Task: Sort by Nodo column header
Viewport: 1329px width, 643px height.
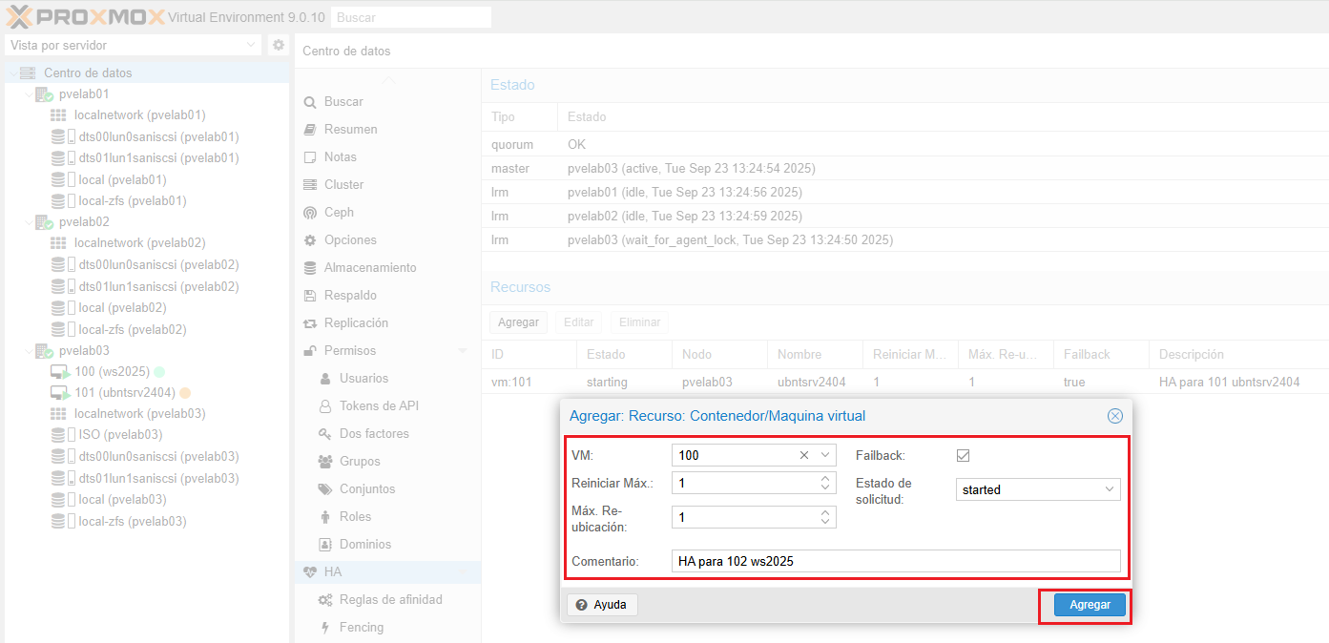Action: [x=719, y=354]
